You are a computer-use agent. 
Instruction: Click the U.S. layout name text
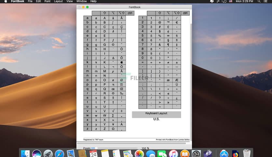click(x=156, y=119)
